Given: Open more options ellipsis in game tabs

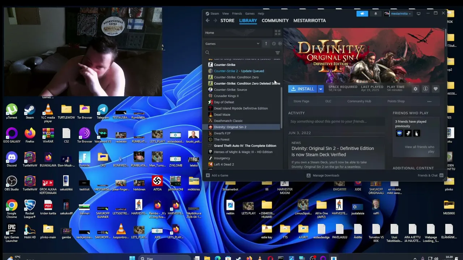Looking at the screenshot, I should (x=429, y=101).
